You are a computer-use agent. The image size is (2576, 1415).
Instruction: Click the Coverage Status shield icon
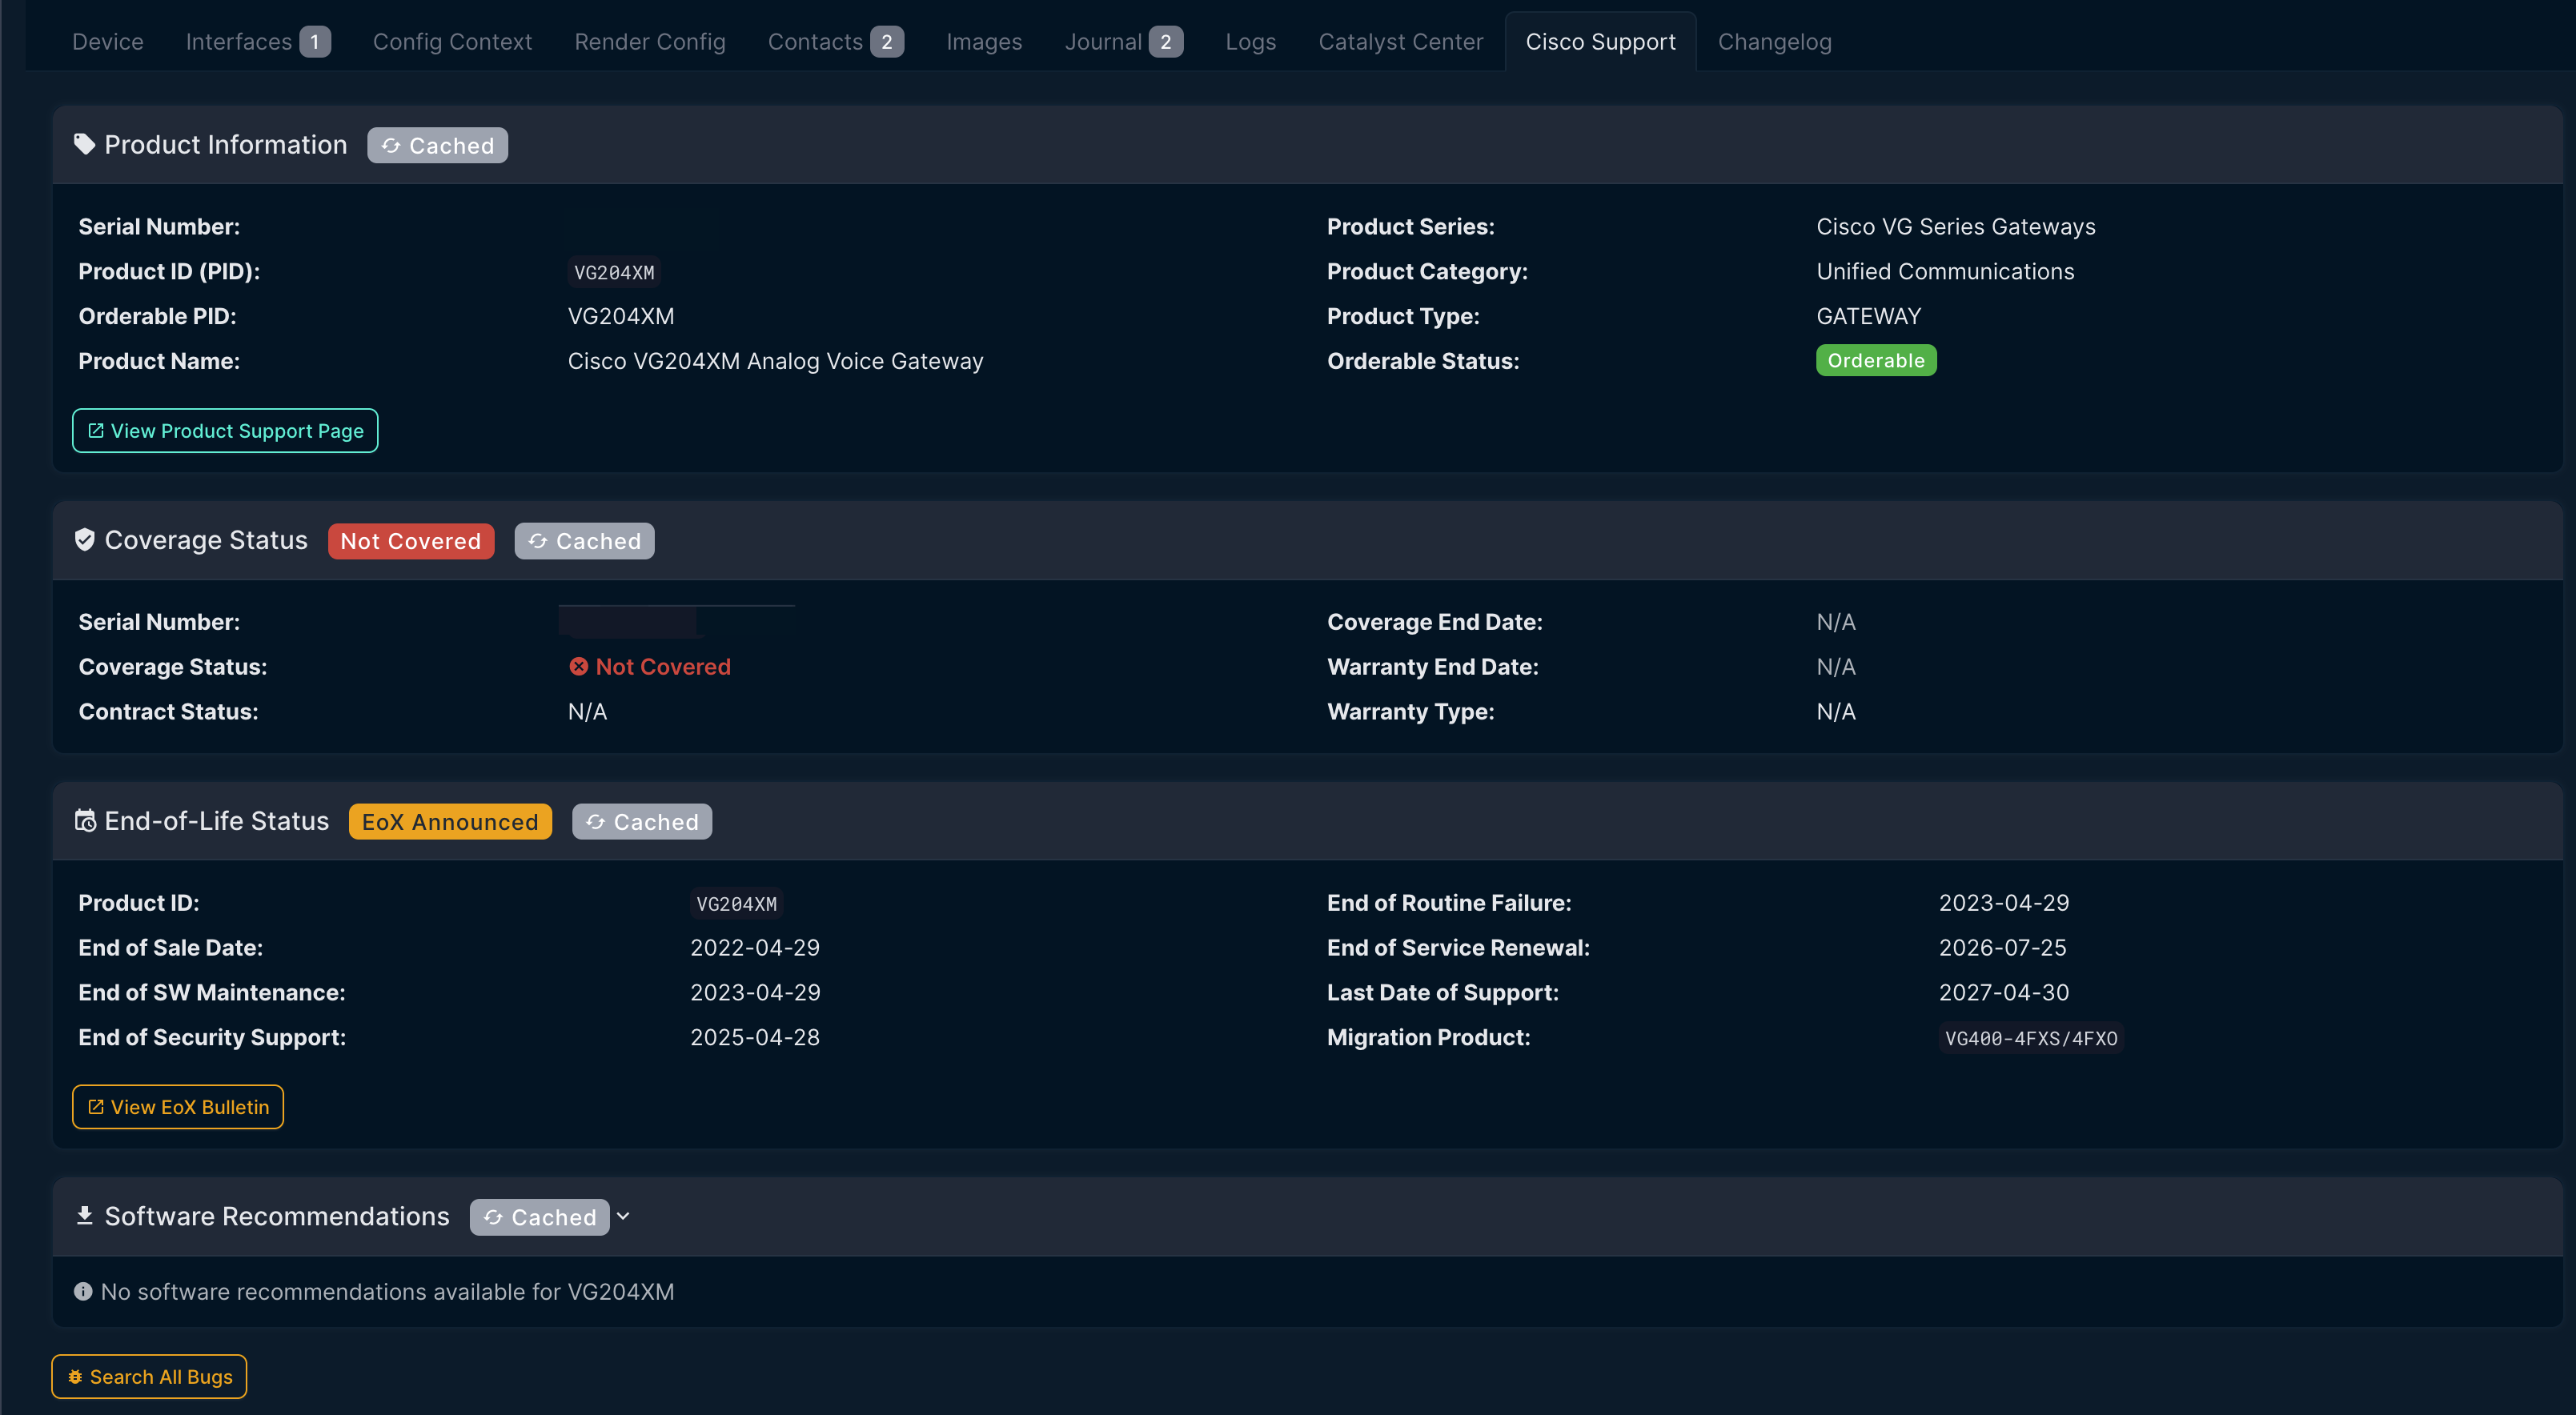coord(85,540)
